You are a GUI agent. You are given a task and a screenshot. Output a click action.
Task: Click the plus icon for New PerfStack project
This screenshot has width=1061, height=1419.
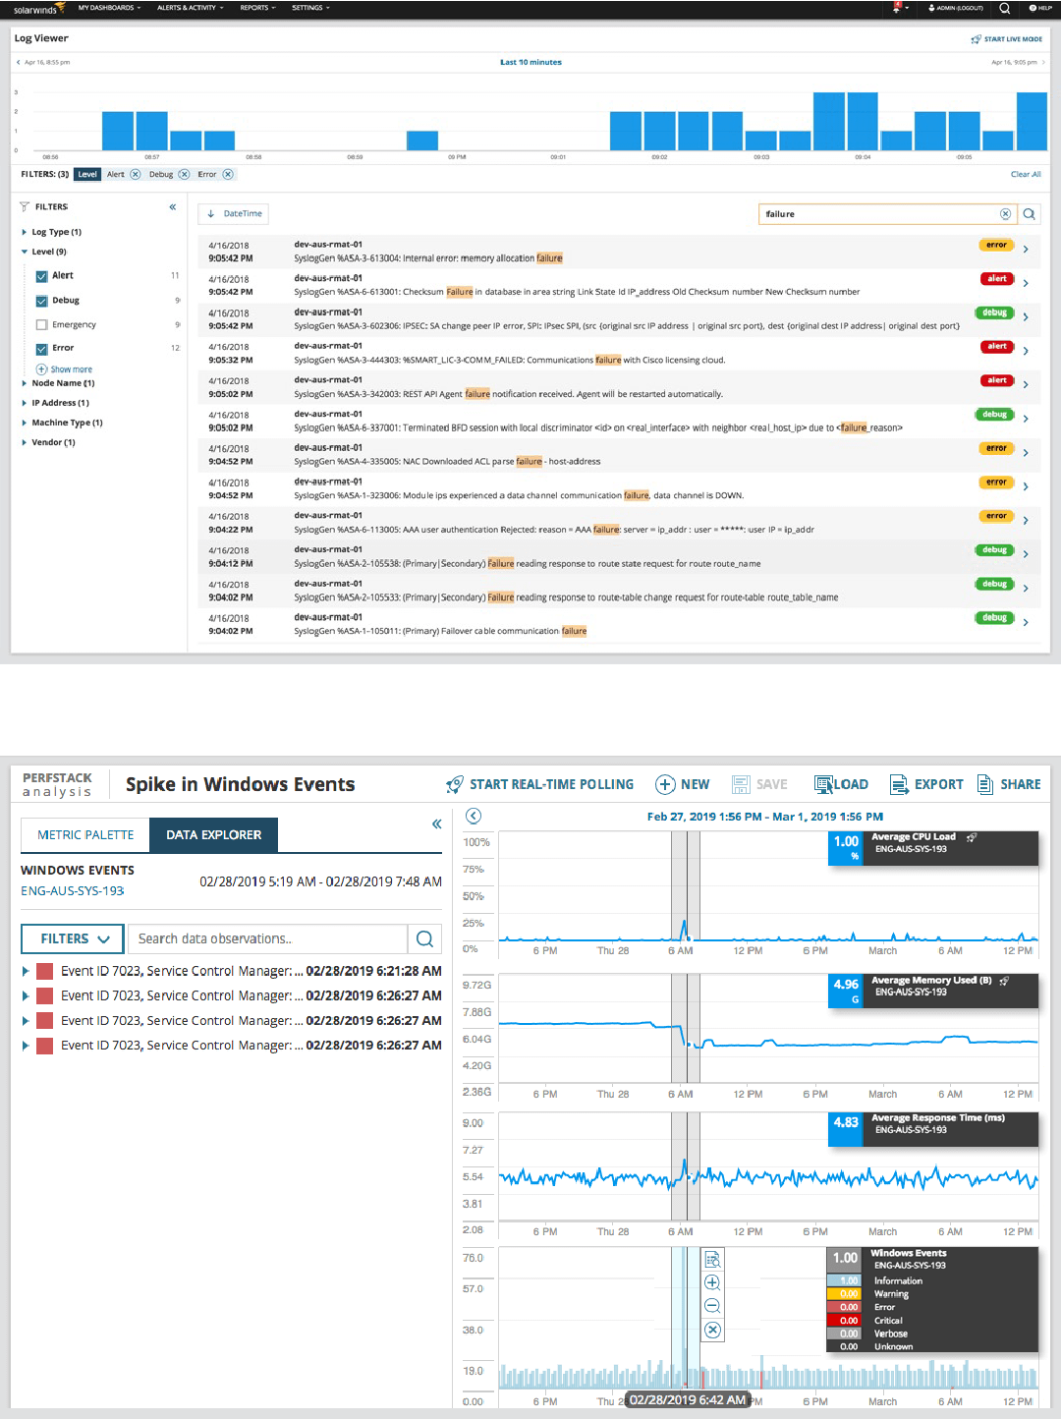pyautogui.click(x=665, y=784)
